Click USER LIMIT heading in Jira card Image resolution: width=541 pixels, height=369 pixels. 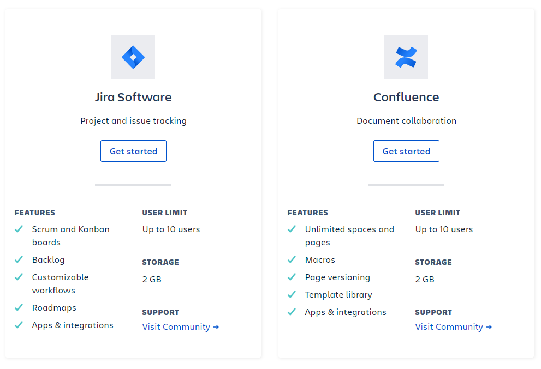[164, 213]
